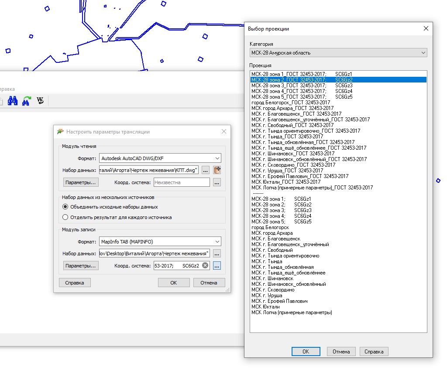Click the Справка button in the translation dialog
The image size is (447, 377).
pos(74,282)
